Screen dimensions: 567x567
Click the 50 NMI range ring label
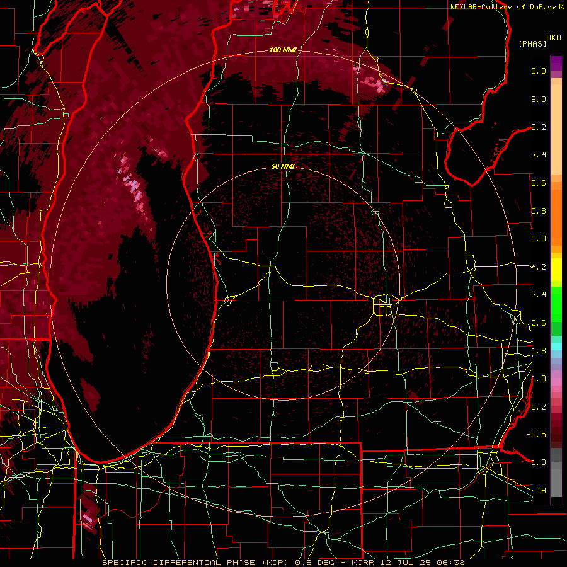pos(283,166)
